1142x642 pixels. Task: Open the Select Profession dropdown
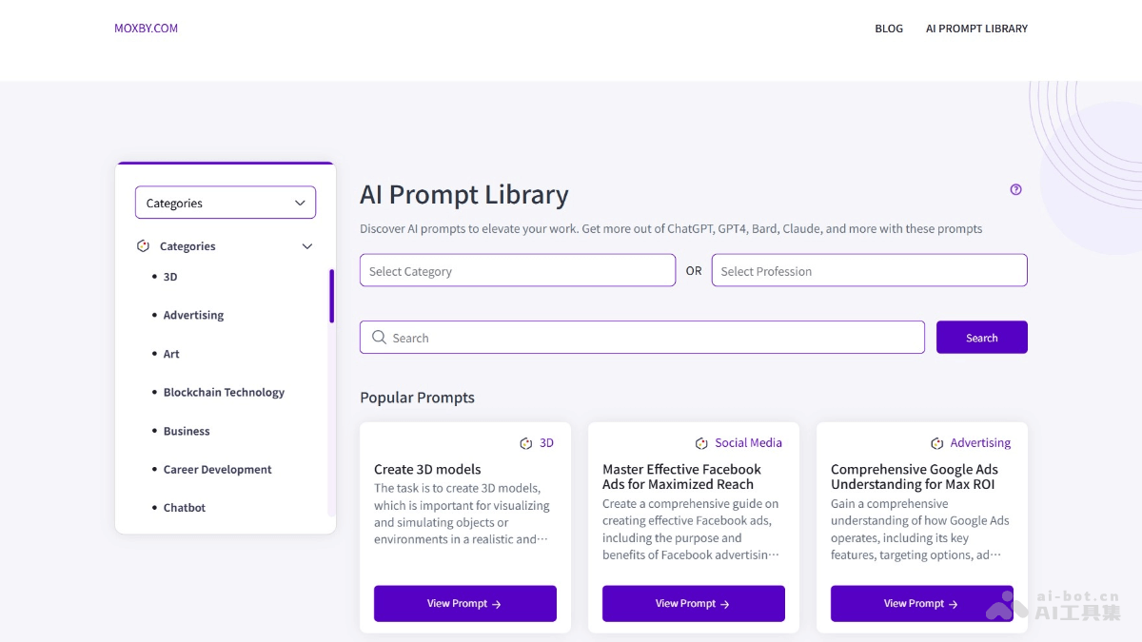coord(868,270)
